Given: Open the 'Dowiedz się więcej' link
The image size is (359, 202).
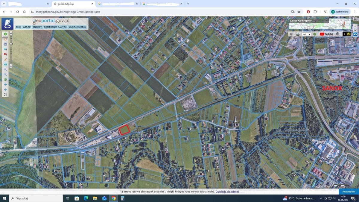Looking at the screenshot, I should [227, 192].
